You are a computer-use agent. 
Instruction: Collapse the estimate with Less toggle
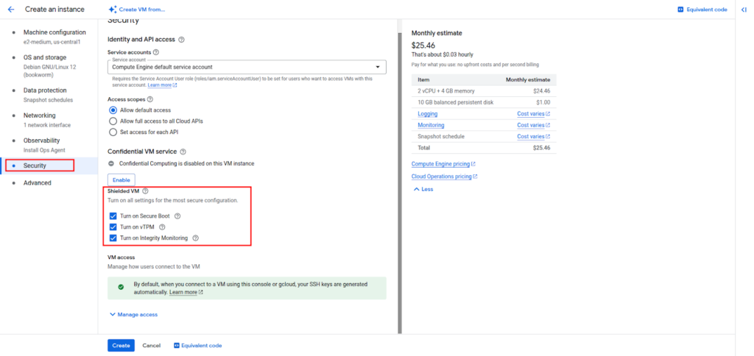pyautogui.click(x=423, y=189)
